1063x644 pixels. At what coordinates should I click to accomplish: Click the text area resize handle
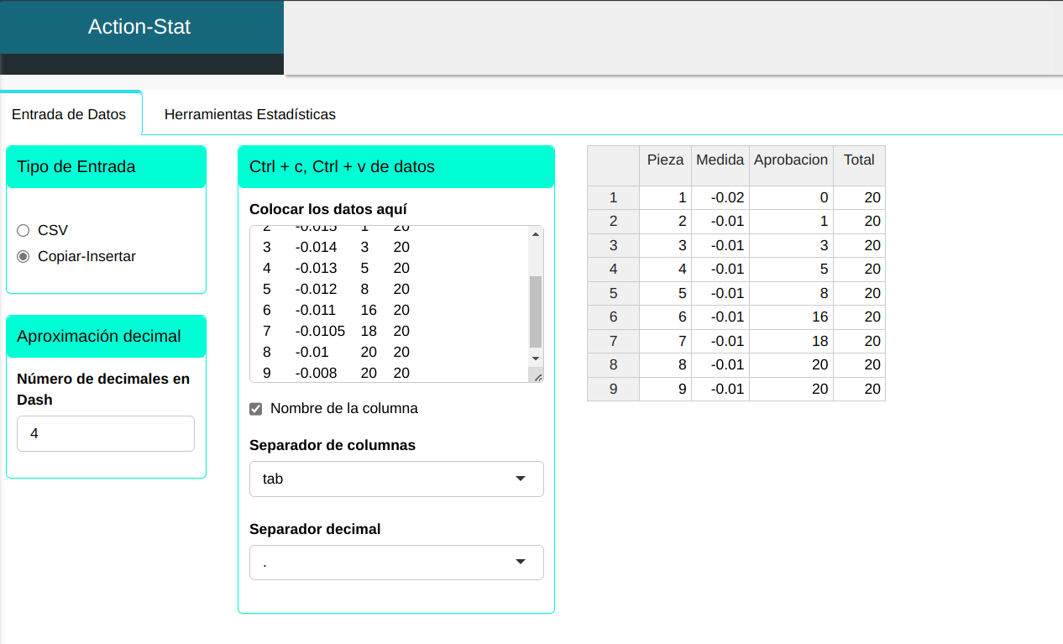coord(537,377)
